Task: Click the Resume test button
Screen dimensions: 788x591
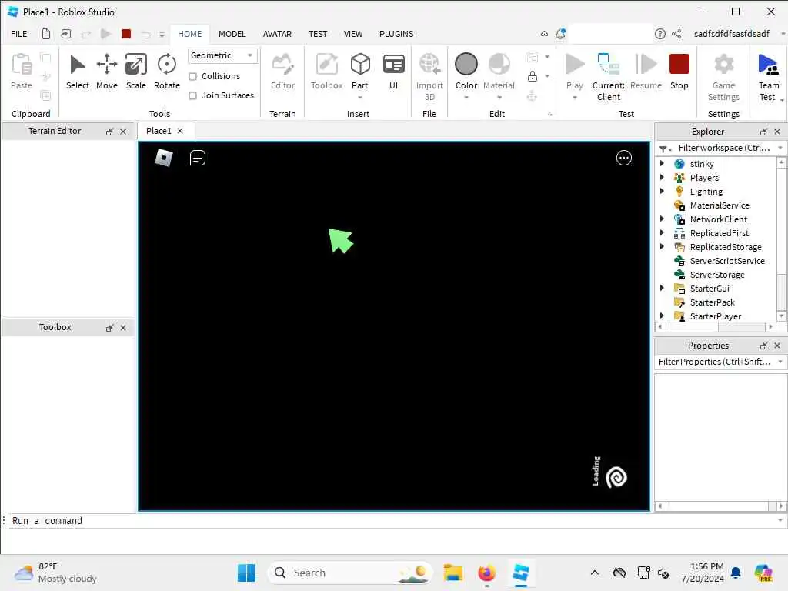Action: point(646,72)
